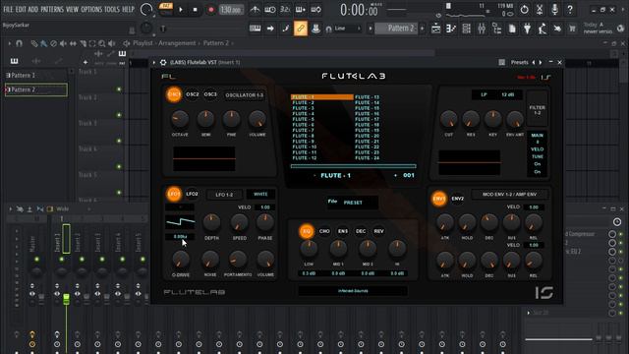
Task: Open the Playlist view icon
Action: [x=435, y=29]
